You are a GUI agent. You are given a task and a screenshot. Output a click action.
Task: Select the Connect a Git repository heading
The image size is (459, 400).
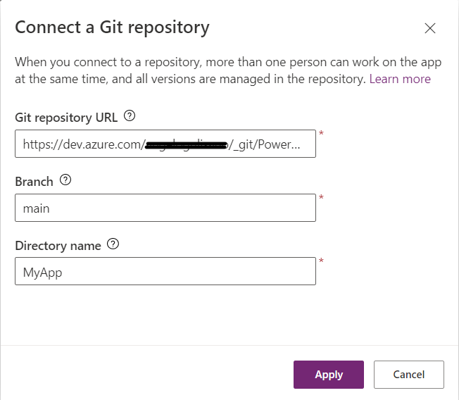pyautogui.click(x=112, y=28)
